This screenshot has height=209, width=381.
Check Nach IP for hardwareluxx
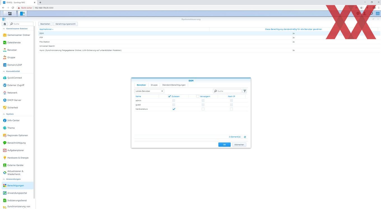click(x=231, y=109)
